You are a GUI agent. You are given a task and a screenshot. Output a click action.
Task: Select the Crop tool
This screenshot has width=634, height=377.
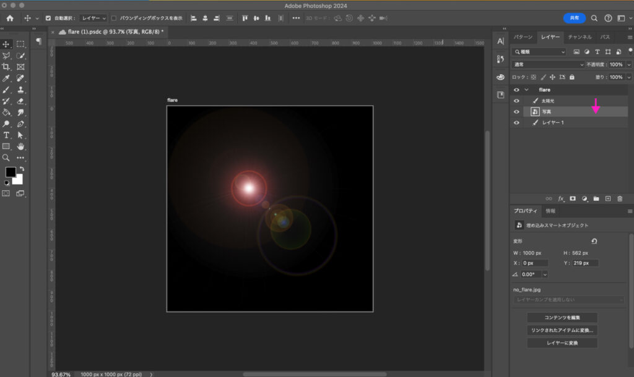tap(6, 67)
